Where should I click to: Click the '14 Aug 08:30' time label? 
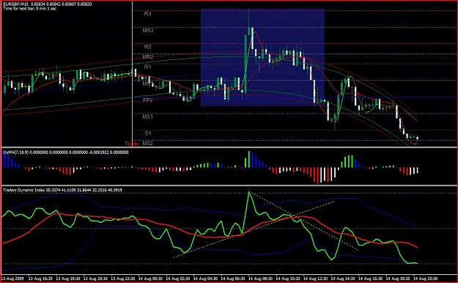tap(260, 279)
